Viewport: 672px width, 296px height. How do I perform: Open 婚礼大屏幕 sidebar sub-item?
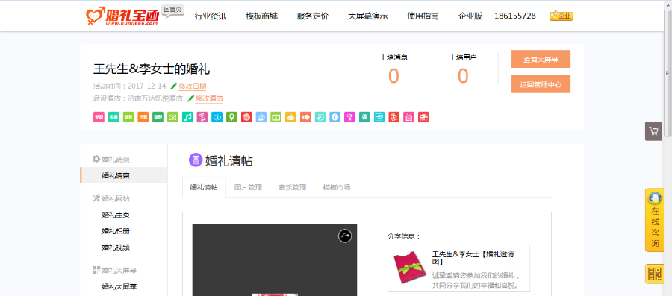point(119,286)
